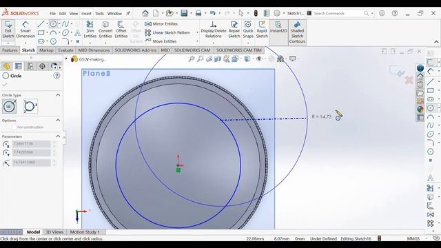Screen dimensions: 441x248
Task: Select the Sketch Fillet tool in ribbon
Action: 65,41
